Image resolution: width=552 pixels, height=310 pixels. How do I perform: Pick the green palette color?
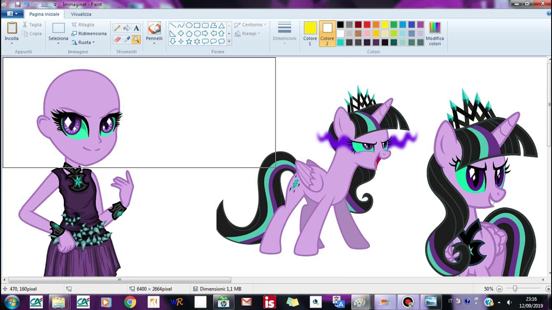(394, 25)
